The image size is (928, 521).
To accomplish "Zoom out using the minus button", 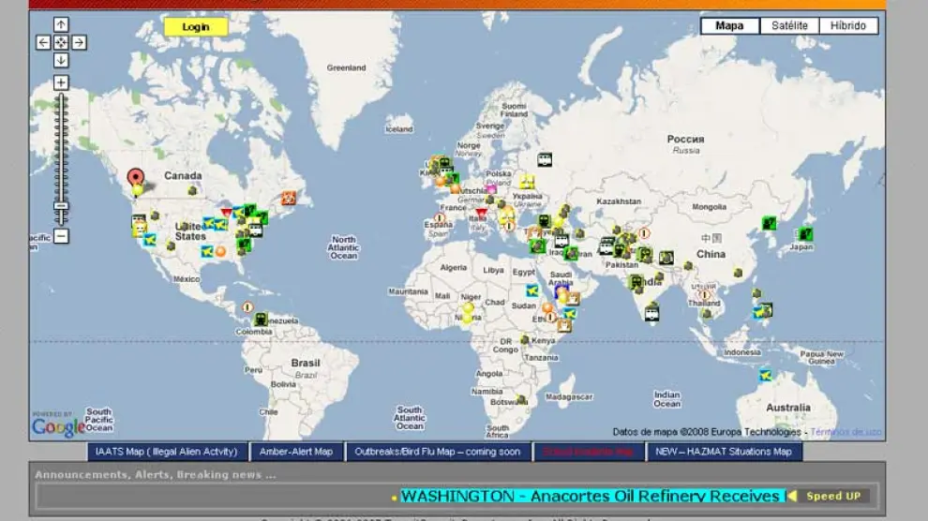I will pyautogui.click(x=61, y=237).
